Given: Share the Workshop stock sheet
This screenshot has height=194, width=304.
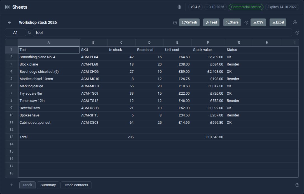Looking at the screenshot, I should [232, 22].
